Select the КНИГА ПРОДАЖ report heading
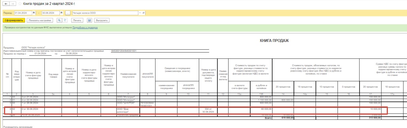The height and width of the screenshot is (128, 407). click(x=274, y=40)
